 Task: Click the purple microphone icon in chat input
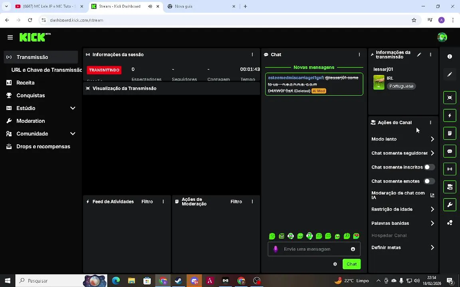276,249
